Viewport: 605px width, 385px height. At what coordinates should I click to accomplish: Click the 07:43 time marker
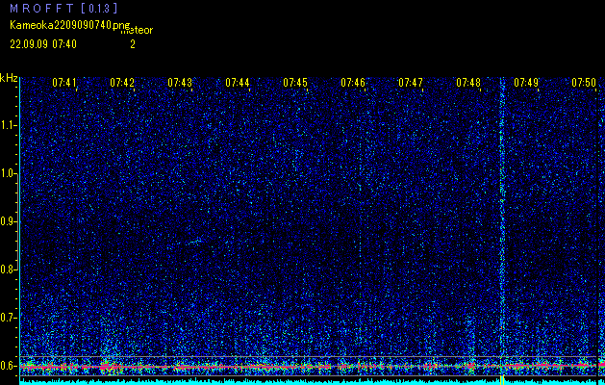click(180, 83)
